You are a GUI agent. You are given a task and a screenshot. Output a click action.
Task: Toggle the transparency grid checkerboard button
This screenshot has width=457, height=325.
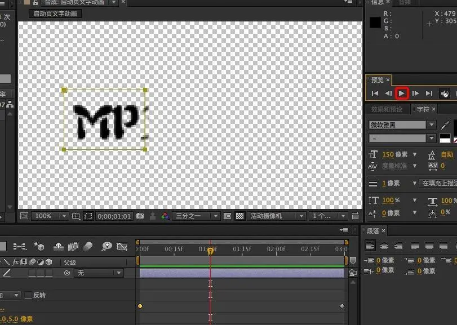tap(239, 216)
